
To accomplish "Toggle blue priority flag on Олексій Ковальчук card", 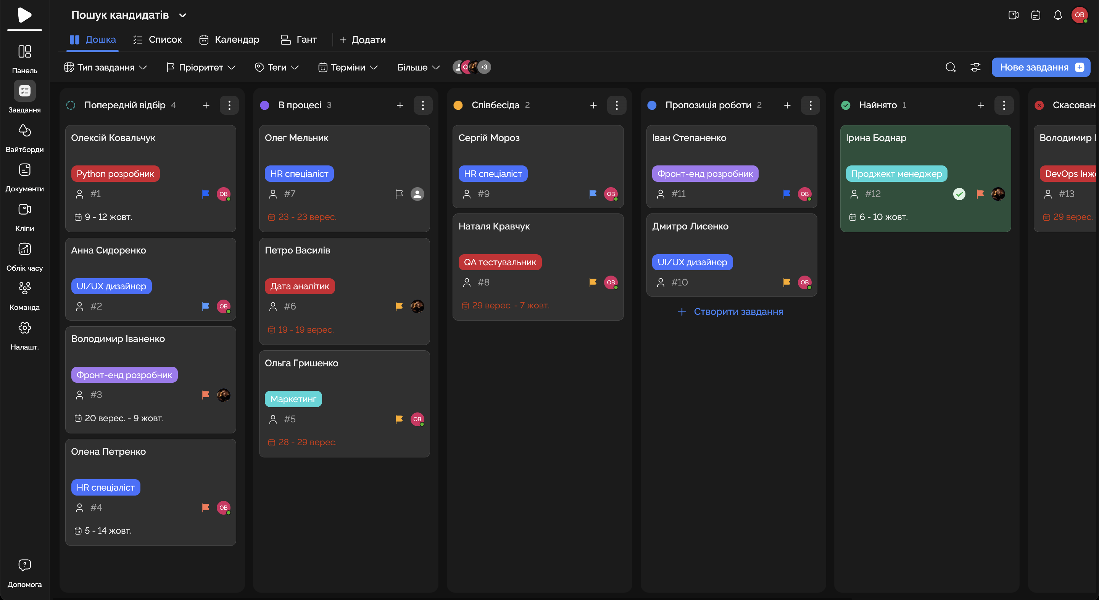I will 205,194.
